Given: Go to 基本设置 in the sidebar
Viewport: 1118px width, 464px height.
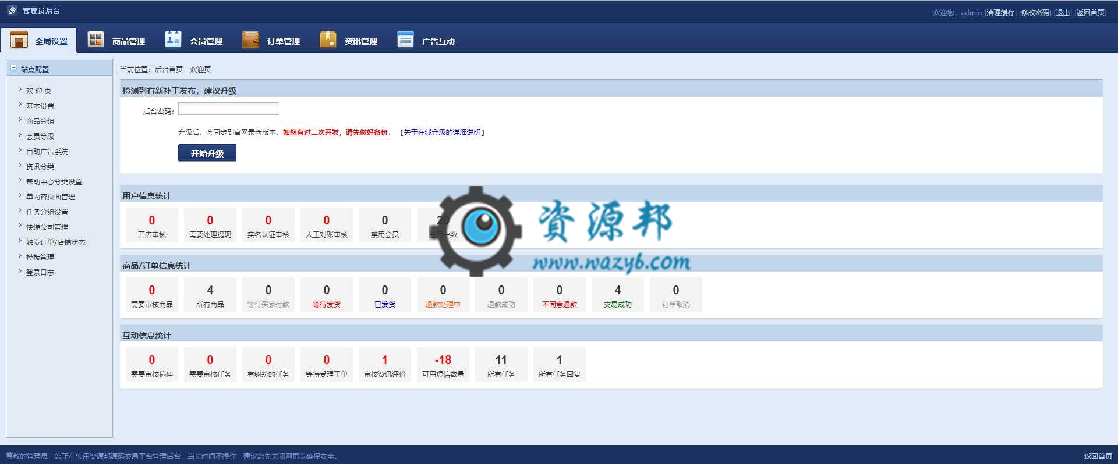Looking at the screenshot, I should 40,106.
